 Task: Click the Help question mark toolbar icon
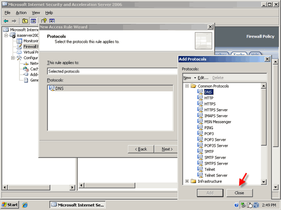click(x=44, y=21)
